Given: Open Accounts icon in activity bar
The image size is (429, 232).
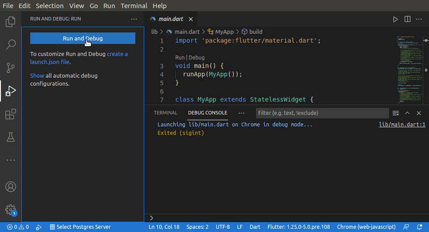Looking at the screenshot, I should coord(10,187).
